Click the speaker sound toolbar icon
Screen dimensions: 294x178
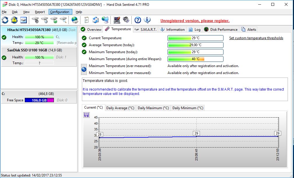[126, 20]
